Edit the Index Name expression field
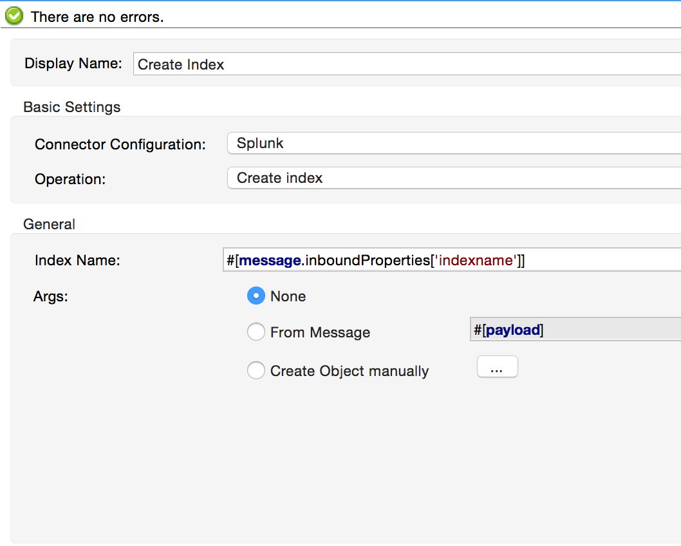Image resolution: width=681 pixels, height=546 pixels. point(386,260)
